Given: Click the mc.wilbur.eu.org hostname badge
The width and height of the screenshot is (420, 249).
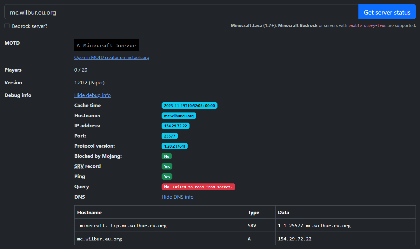Looking at the screenshot, I should [179, 116].
